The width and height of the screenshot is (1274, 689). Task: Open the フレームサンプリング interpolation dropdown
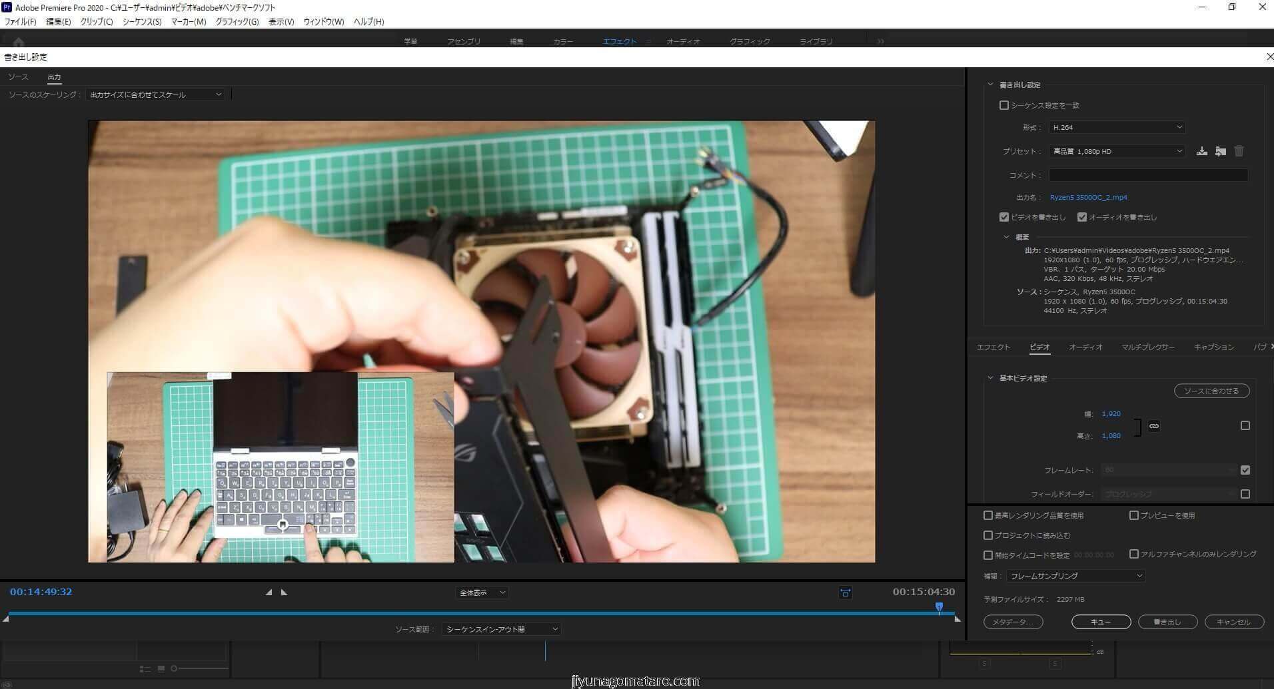1075,576
